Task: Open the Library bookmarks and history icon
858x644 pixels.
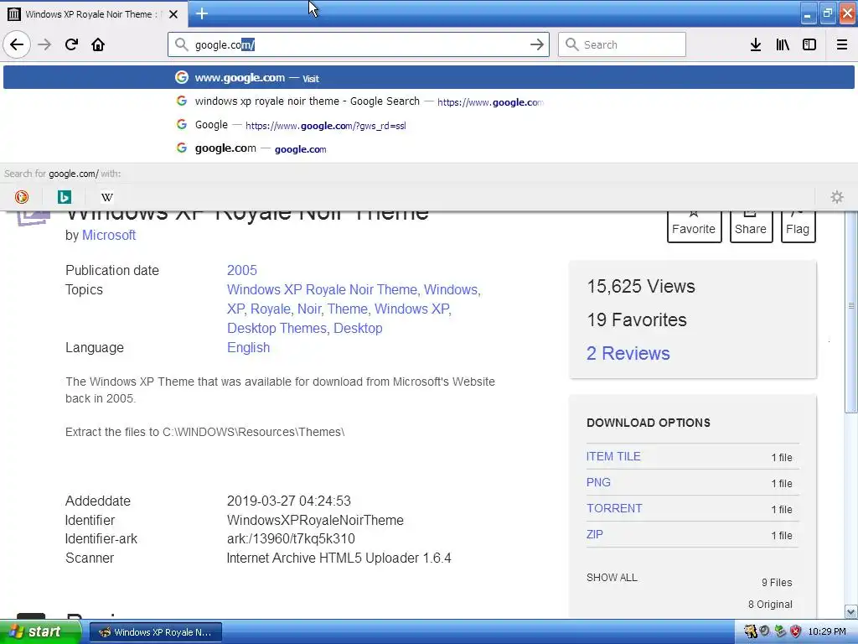Action: tap(783, 44)
